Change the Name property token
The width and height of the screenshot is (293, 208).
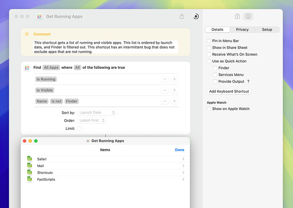(x=42, y=101)
